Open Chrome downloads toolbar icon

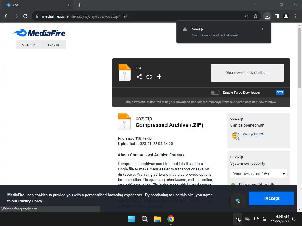267,16
